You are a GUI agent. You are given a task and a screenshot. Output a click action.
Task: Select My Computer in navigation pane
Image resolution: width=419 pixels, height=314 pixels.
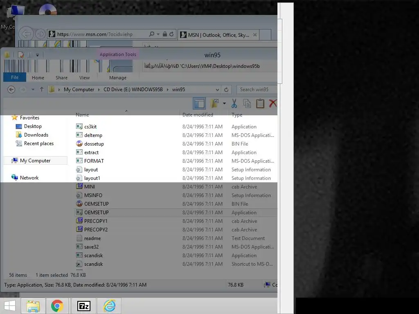pos(35,160)
